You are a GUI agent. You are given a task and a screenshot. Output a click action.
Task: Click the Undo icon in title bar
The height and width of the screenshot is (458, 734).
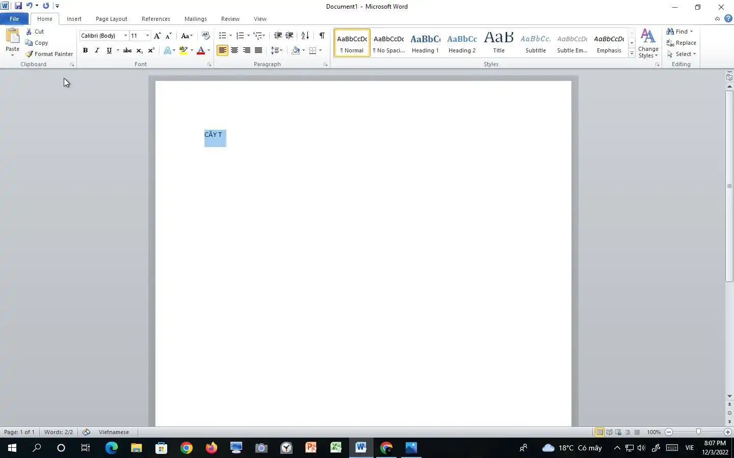(x=30, y=6)
